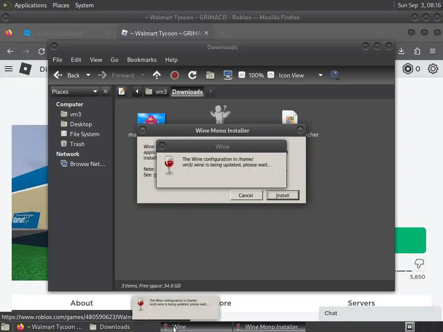Click the clock showing Sun Sep 3
This screenshot has height=332, width=443.
pyautogui.click(x=419, y=5)
